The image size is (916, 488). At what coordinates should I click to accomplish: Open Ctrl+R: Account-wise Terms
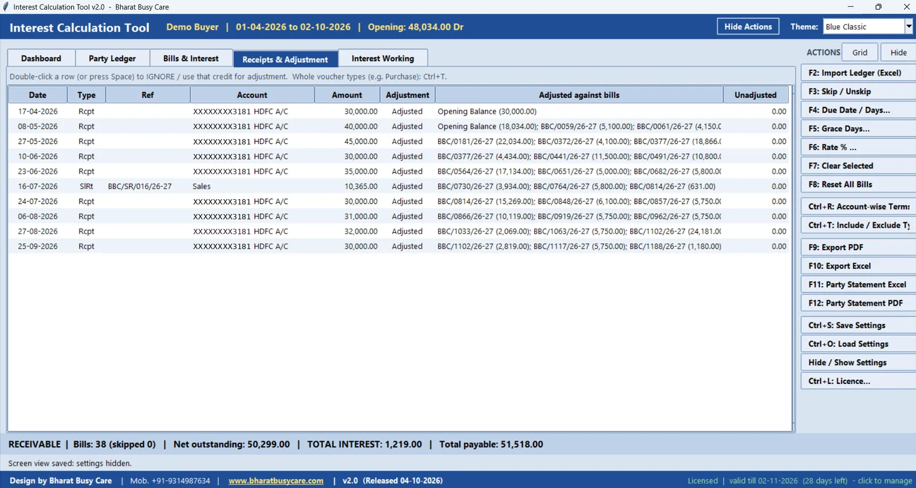pyautogui.click(x=858, y=207)
